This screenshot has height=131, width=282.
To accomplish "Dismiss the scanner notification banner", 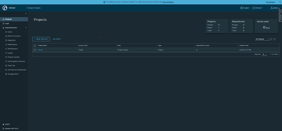I will pyautogui.click(x=280, y=2).
